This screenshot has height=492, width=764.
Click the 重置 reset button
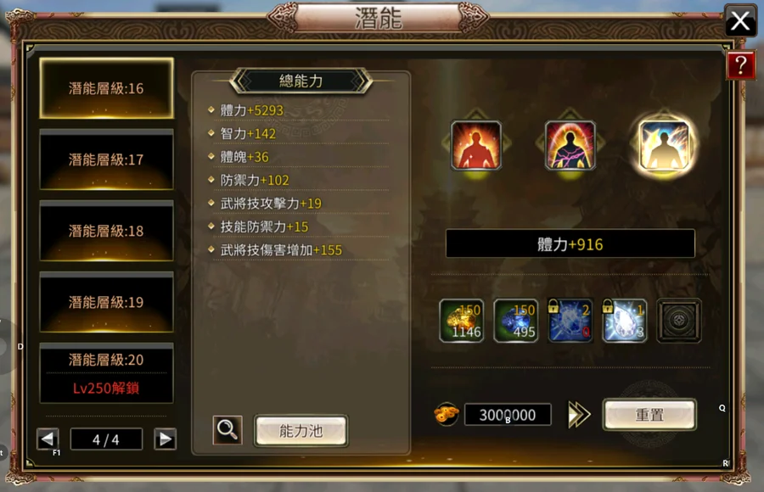649,415
